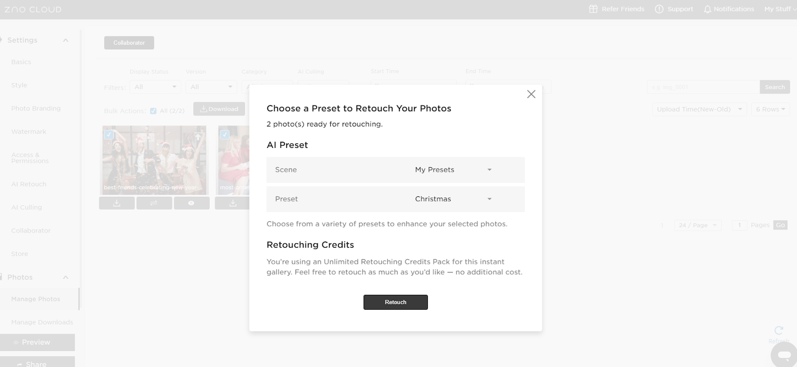Deselect the first photo's checkbox
The width and height of the screenshot is (797, 367).
coord(109,134)
